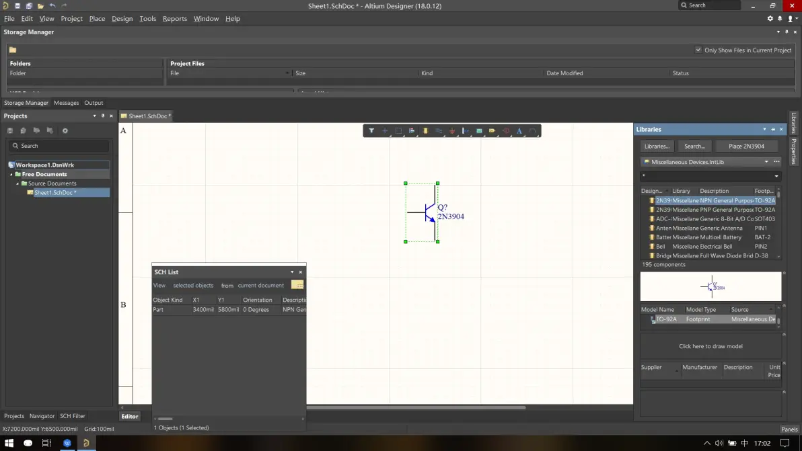Click the selected objects link in SCH List
Image resolution: width=802 pixels, height=451 pixels.
coord(193,286)
